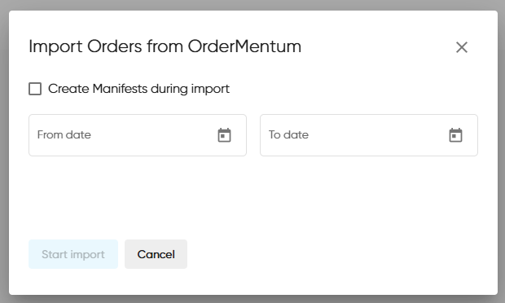505x303 pixels.
Task: Open the To date calendar picker icon
Action: (455, 135)
